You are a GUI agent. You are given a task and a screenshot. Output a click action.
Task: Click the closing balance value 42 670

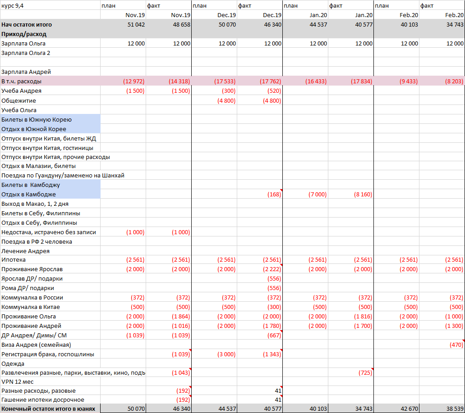click(x=409, y=408)
